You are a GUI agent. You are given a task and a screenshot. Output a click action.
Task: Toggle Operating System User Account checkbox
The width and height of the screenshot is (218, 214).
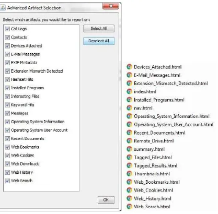point(7,130)
